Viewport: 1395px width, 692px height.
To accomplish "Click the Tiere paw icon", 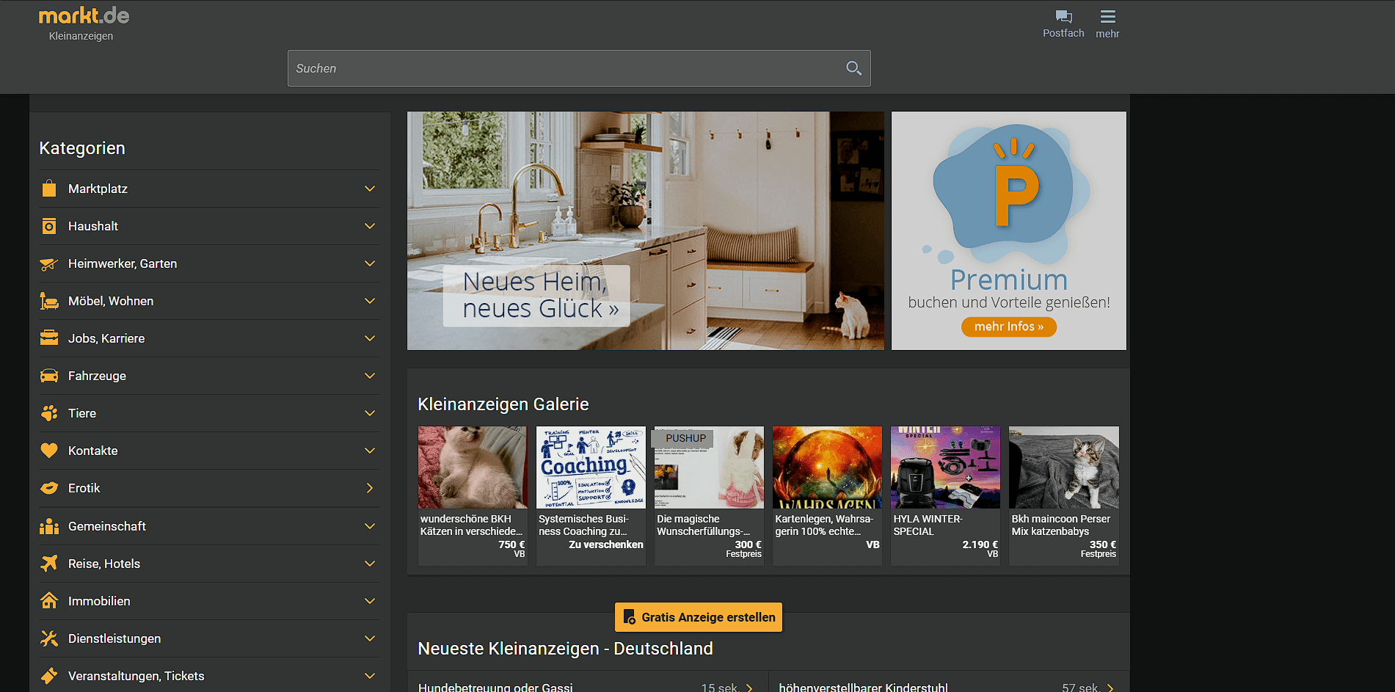I will pos(49,413).
